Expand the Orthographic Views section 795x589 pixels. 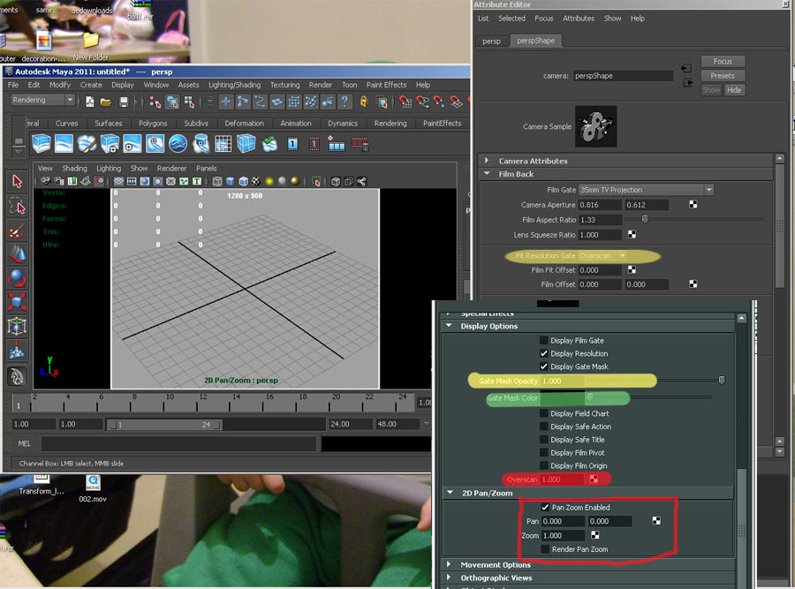click(x=449, y=578)
